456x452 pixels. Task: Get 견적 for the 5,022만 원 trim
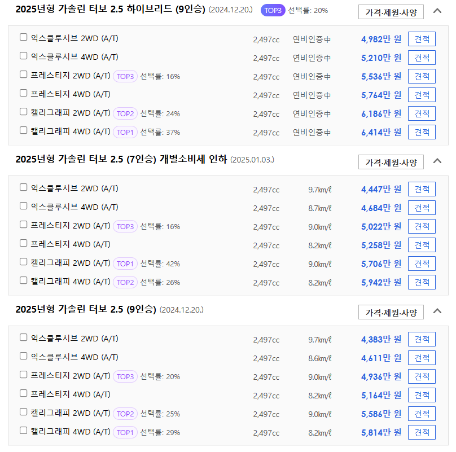click(x=422, y=226)
